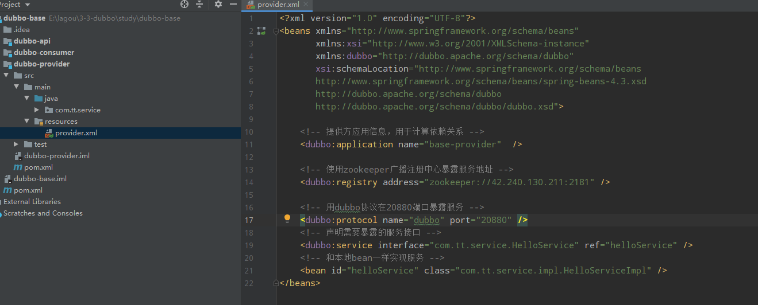The width and height of the screenshot is (758, 305).
Task: Click the dubbo-api module folder icon
Action: [x=7, y=41]
